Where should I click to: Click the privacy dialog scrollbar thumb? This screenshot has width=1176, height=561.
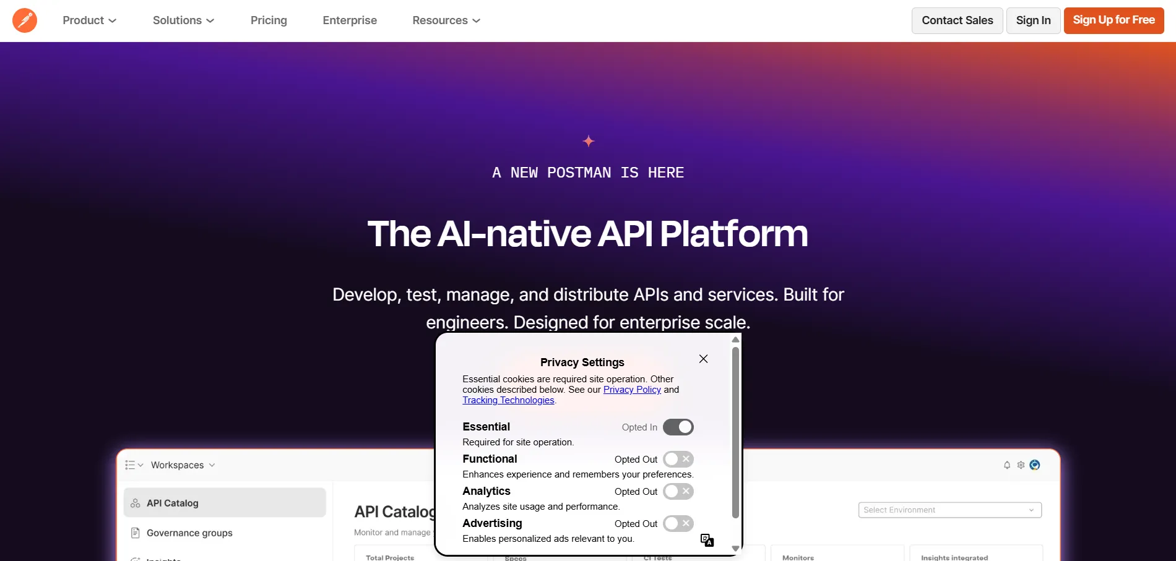[x=735, y=432]
